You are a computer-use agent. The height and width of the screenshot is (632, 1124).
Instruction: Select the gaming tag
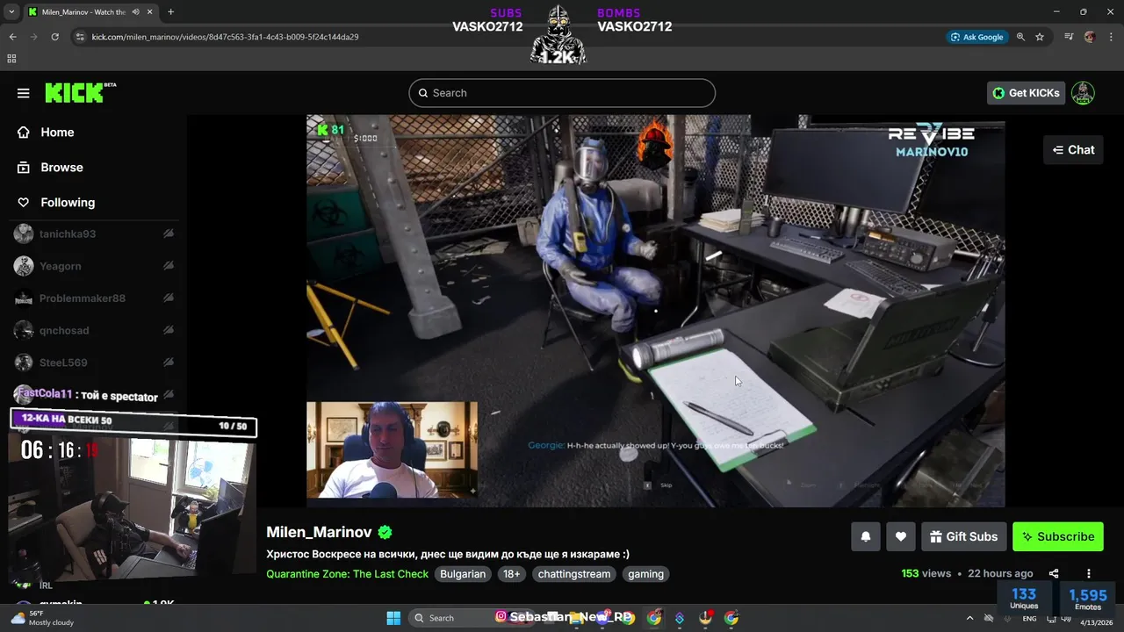pyautogui.click(x=645, y=574)
